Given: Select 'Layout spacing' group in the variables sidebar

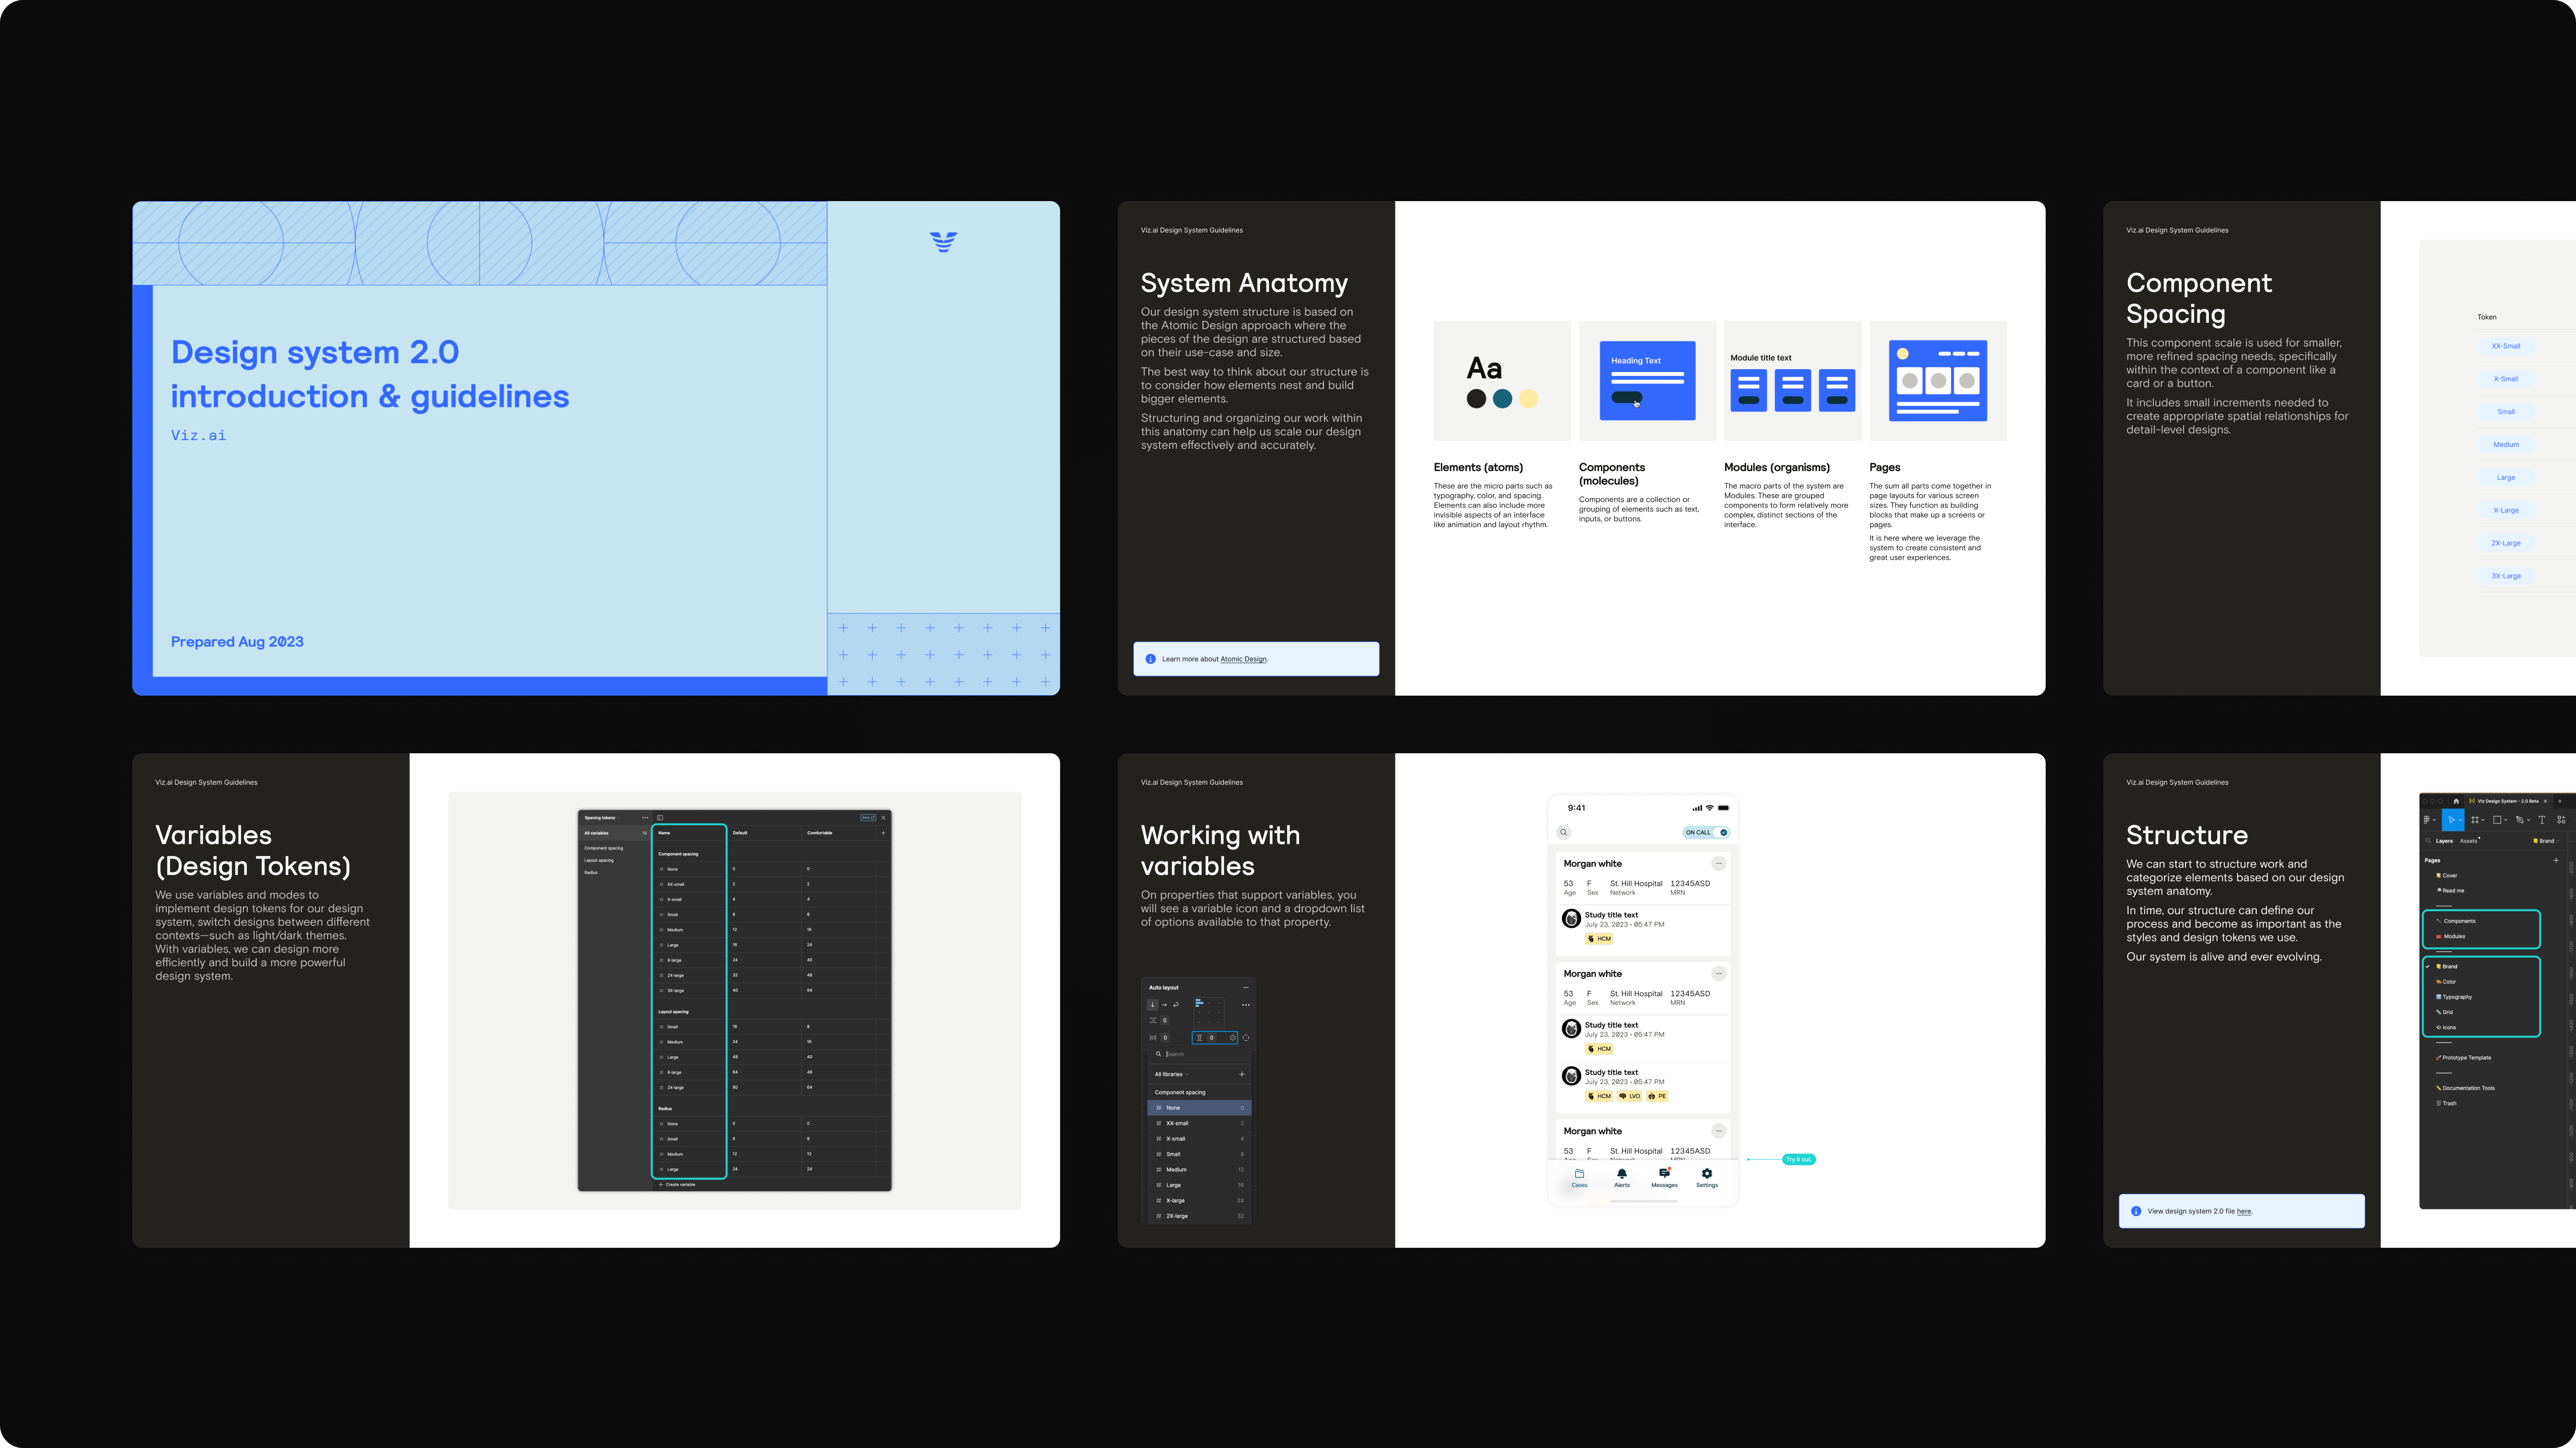Looking at the screenshot, I should tap(599, 860).
